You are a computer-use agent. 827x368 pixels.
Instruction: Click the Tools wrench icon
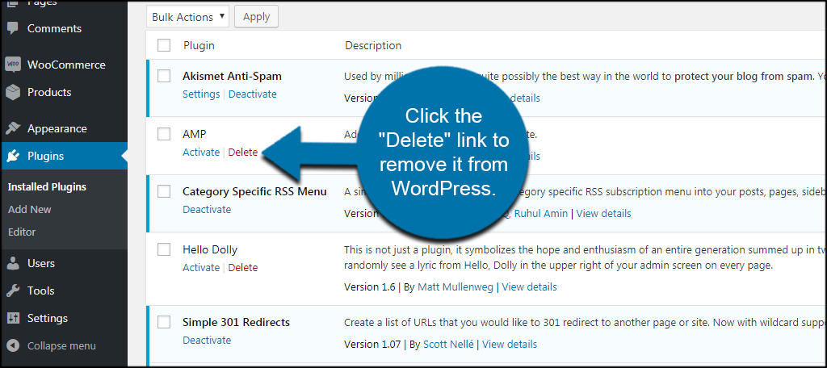point(13,291)
